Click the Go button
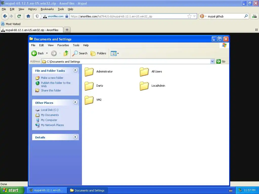Viewport: 259px width, 194px height. pyautogui.click(x=221, y=61)
